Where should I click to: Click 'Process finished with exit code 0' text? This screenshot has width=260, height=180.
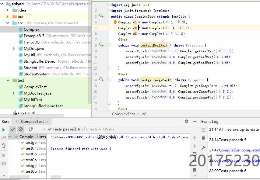81,149
